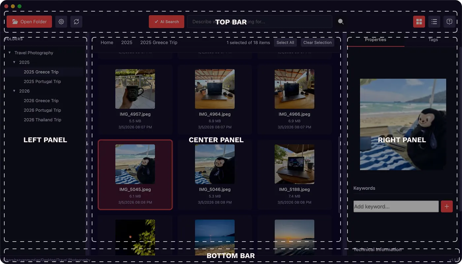Select 2026 Portugal Trip folder
Viewport: 462px width, 264px height.
click(x=42, y=110)
